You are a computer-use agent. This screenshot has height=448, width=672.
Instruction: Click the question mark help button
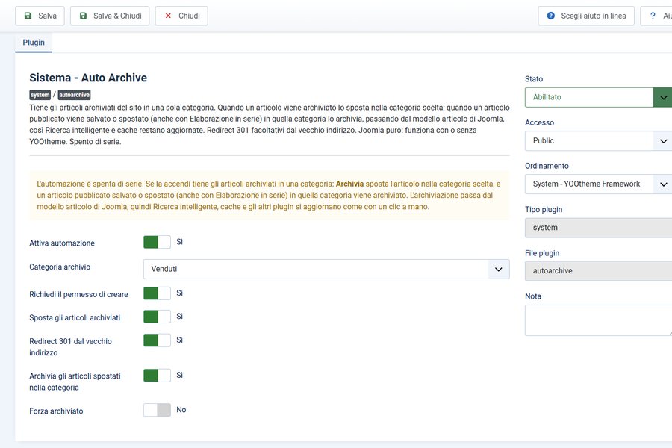click(656, 16)
